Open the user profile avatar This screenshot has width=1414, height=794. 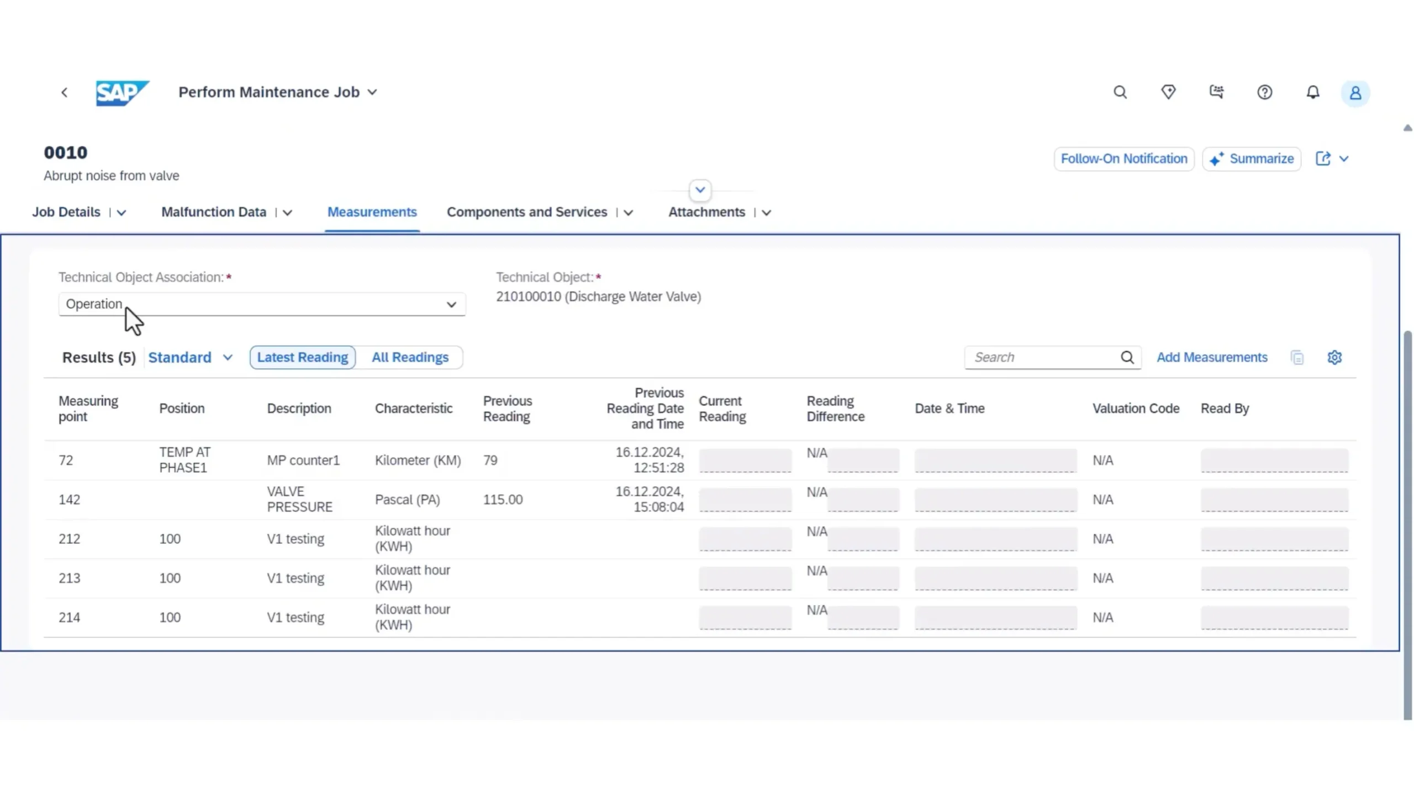(x=1355, y=93)
